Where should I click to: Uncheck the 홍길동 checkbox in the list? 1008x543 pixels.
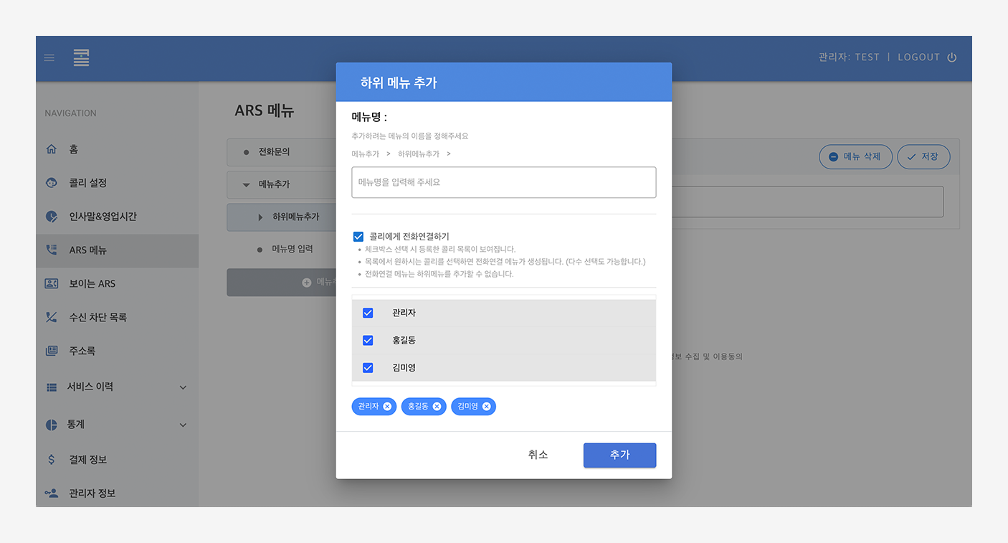368,340
